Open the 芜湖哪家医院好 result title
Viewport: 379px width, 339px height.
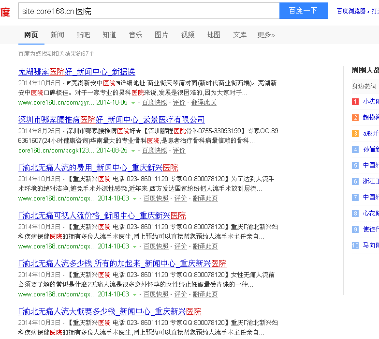click(x=76, y=72)
